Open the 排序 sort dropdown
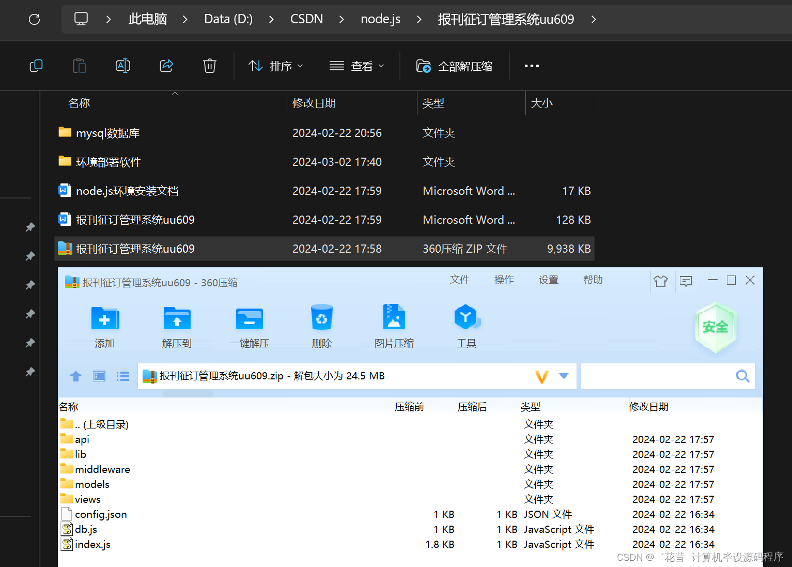This screenshot has width=792, height=567. click(276, 66)
